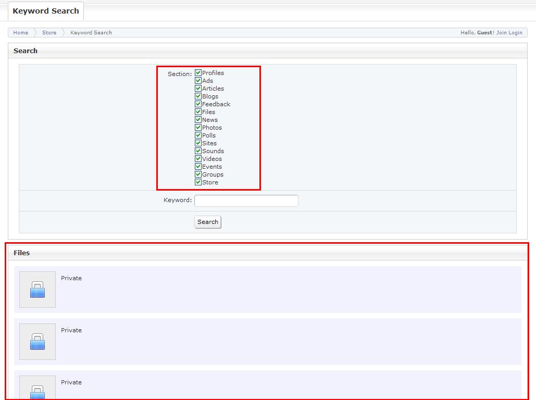
Task: Toggle the Feedback checkbox
Action: pyautogui.click(x=198, y=104)
